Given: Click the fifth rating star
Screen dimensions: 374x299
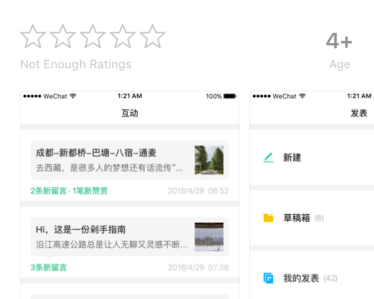Looking at the screenshot, I should click(x=153, y=37).
